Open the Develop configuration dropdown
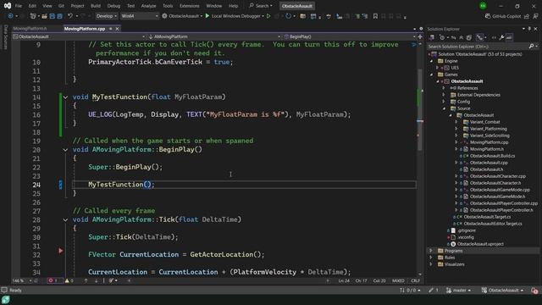The image size is (542, 305). click(106, 16)
